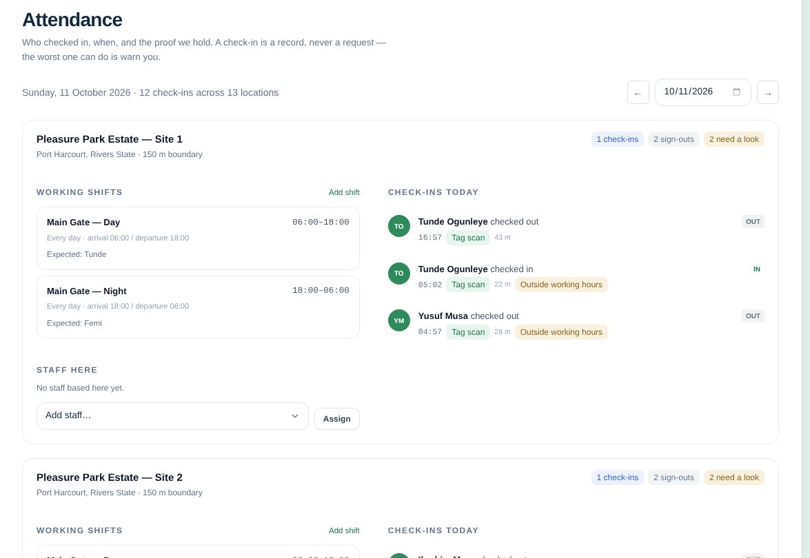Go to the next day with the right arrow
The image size is (810, 558).
coord(768,92)
